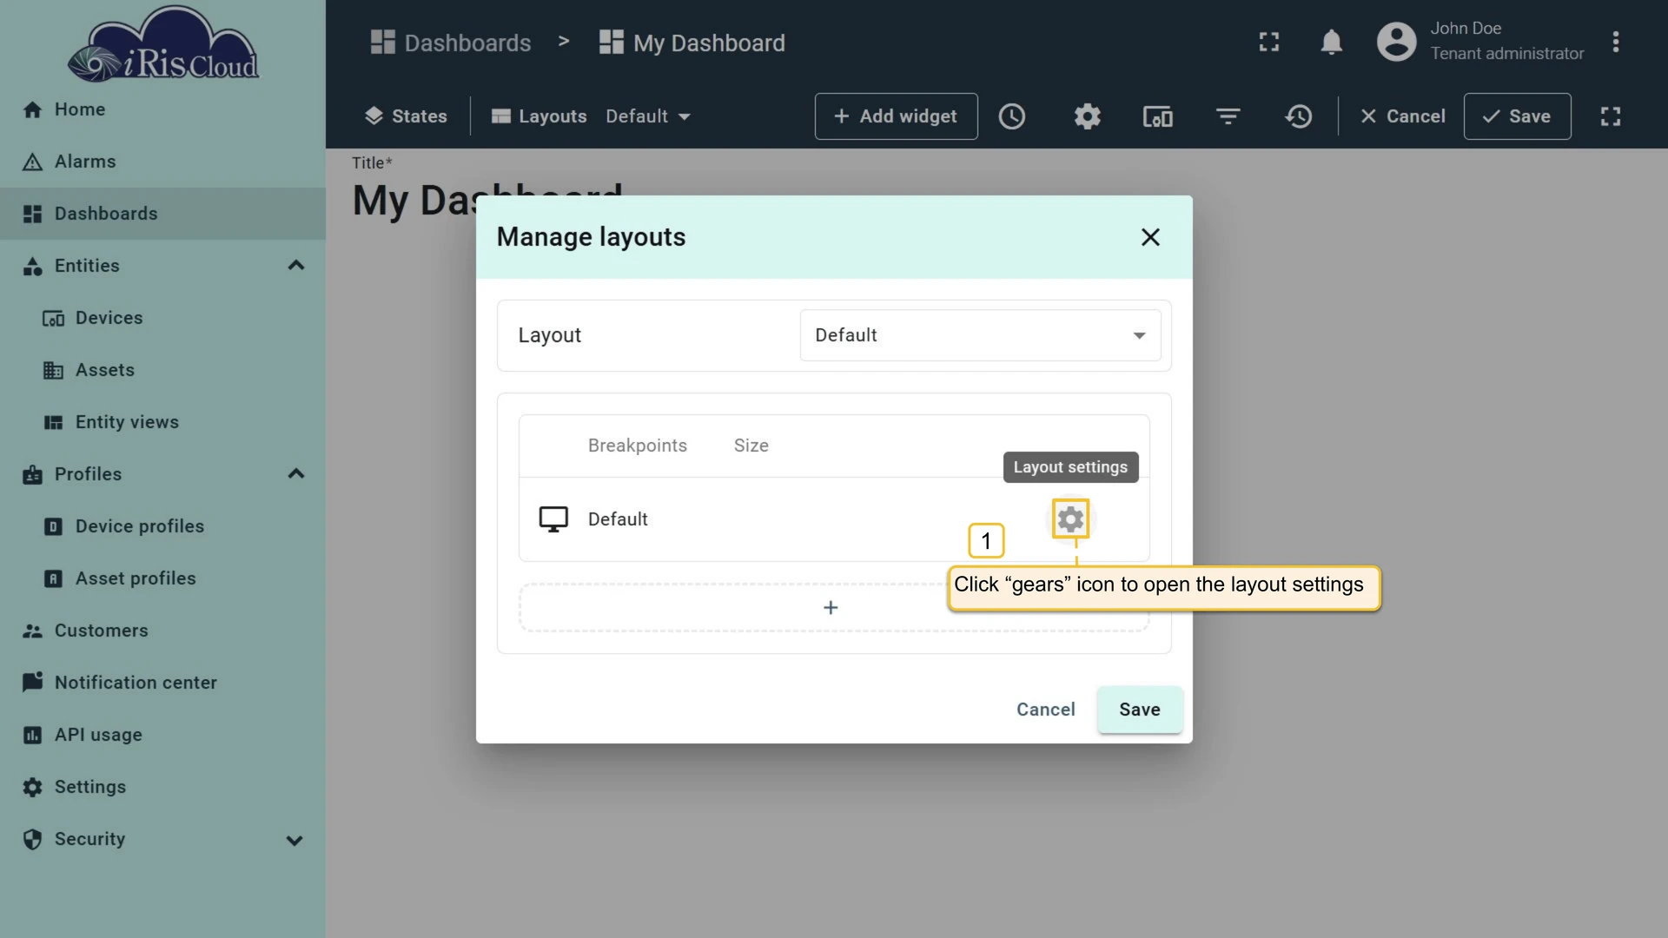Open the notifications bell
This screenshot has height=938, width=1668.
[x=1331, y=42]
